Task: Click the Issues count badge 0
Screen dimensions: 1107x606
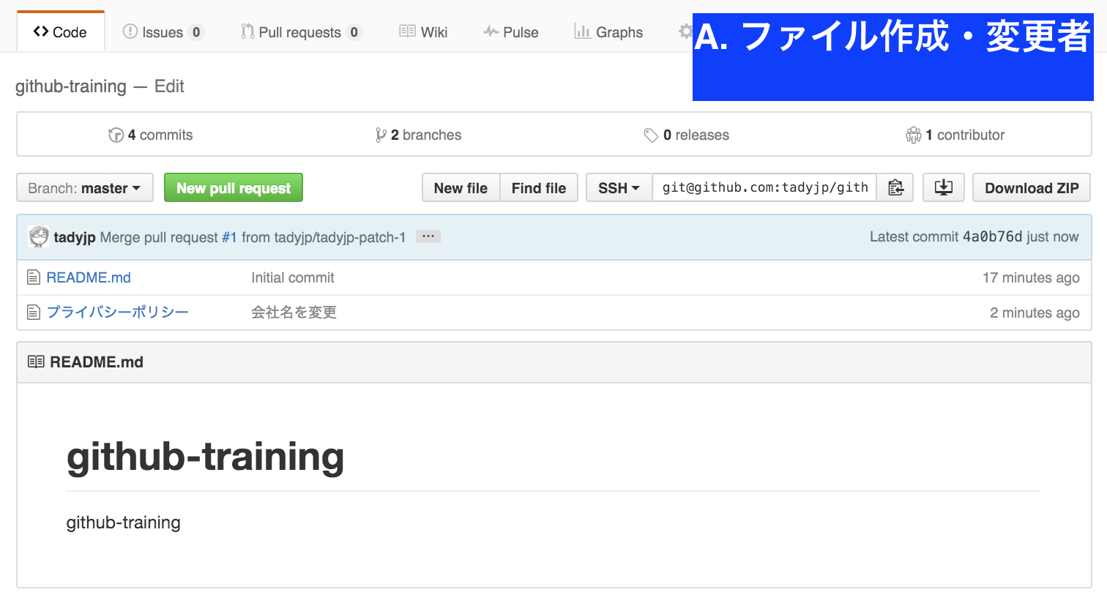Action: point(196,32)
